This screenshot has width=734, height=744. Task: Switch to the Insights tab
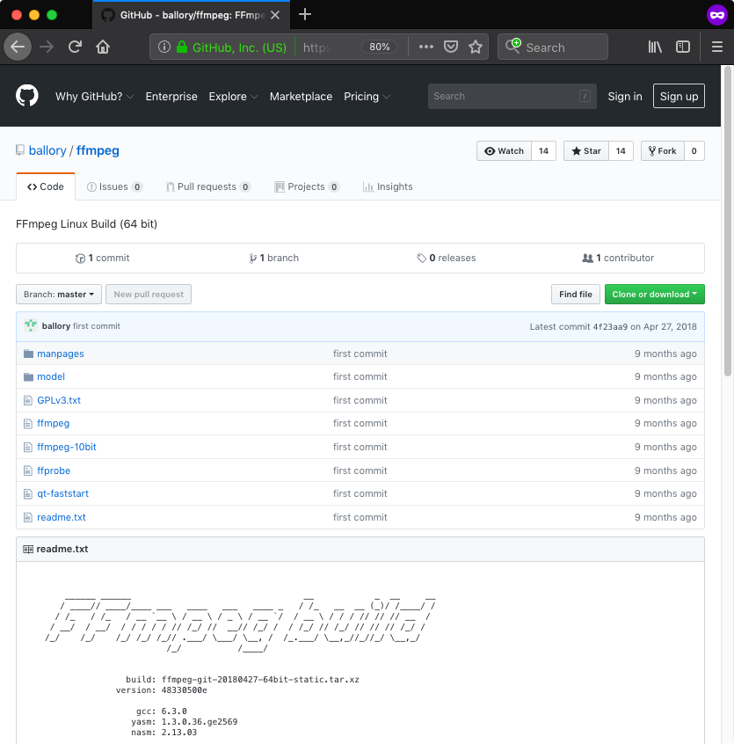point(388,186)
